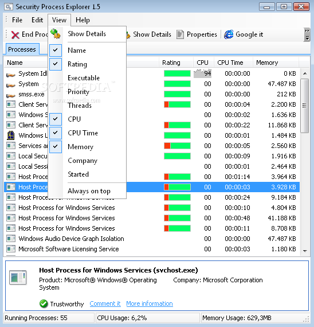Click the smss.exe process icon

11,95
